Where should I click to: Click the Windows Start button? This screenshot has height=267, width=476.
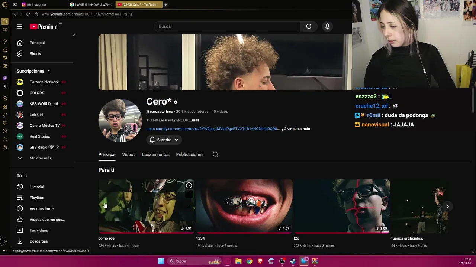point(161,261)
